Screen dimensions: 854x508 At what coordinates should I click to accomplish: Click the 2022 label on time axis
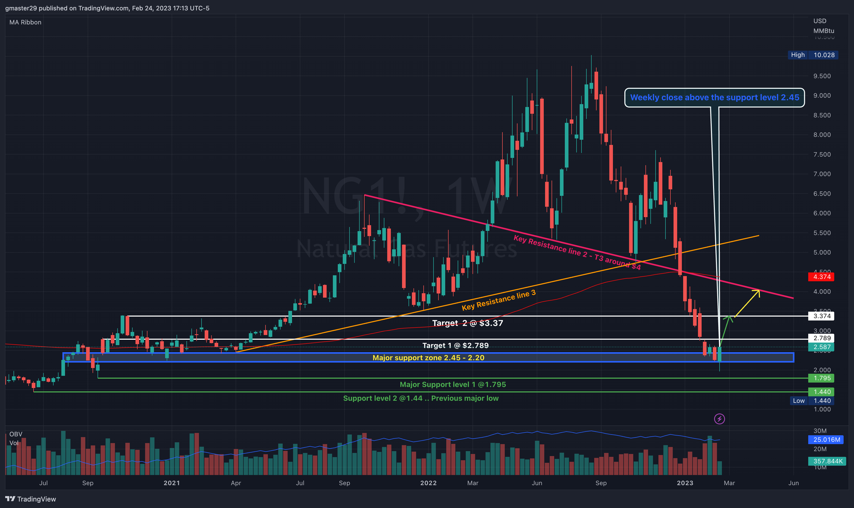click(x=428, y=483)
